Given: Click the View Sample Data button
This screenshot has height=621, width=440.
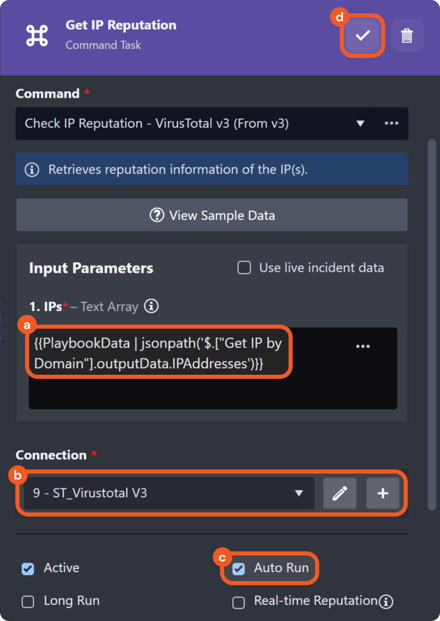Looking at the screenshot, I should 212,216.
